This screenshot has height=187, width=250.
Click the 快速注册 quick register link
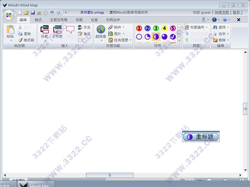point(222,12)
